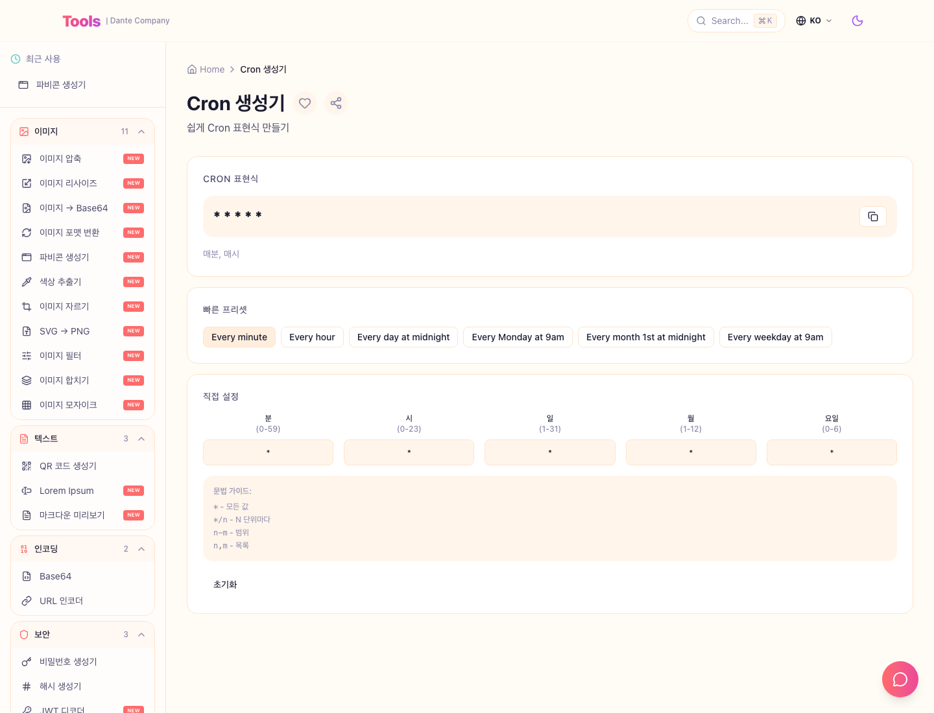This screenshot has width=934, height=713.
Task: Open 이미지 → Base64 tool
Action: 83,208
